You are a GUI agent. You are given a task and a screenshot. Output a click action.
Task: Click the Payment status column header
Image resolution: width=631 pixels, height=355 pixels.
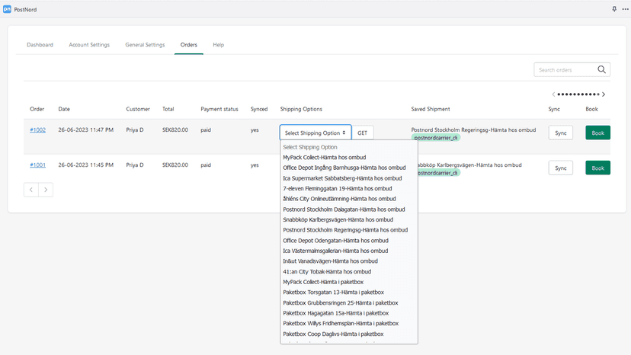(x=219, y=109)
